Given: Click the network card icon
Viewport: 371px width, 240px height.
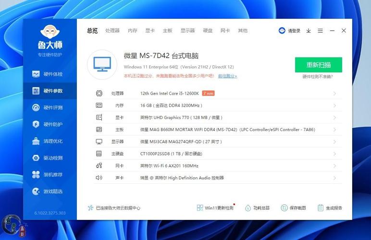Looking at the screenshot, I should coord(99,166).
